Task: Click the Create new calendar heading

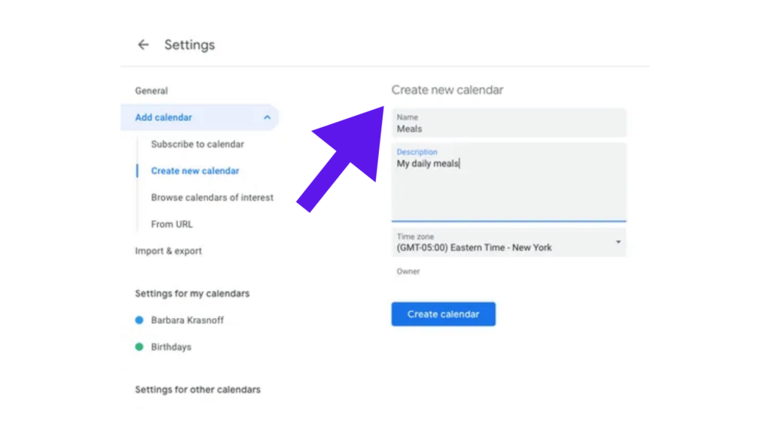Action: pos(447,90)
